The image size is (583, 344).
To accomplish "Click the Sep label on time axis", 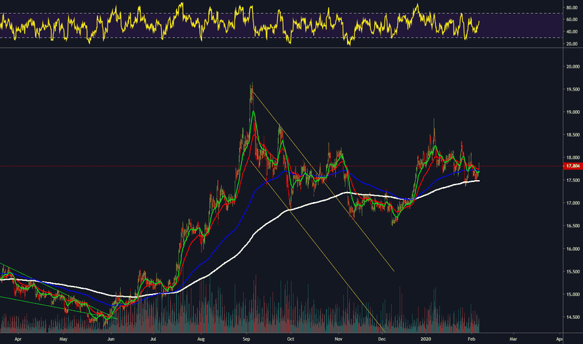I will pyautogui.click(x=246, y=339).
